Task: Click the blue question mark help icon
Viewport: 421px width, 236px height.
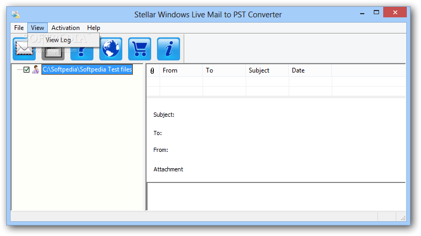Action: pyautogui.click(x=82, y=54)
